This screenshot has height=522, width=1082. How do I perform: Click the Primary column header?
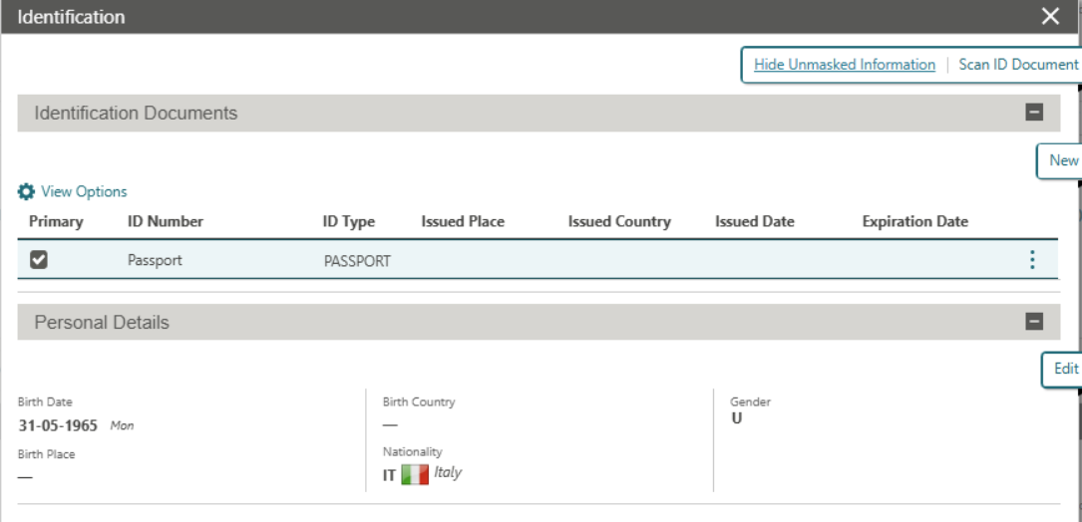[x=56, y=221]
